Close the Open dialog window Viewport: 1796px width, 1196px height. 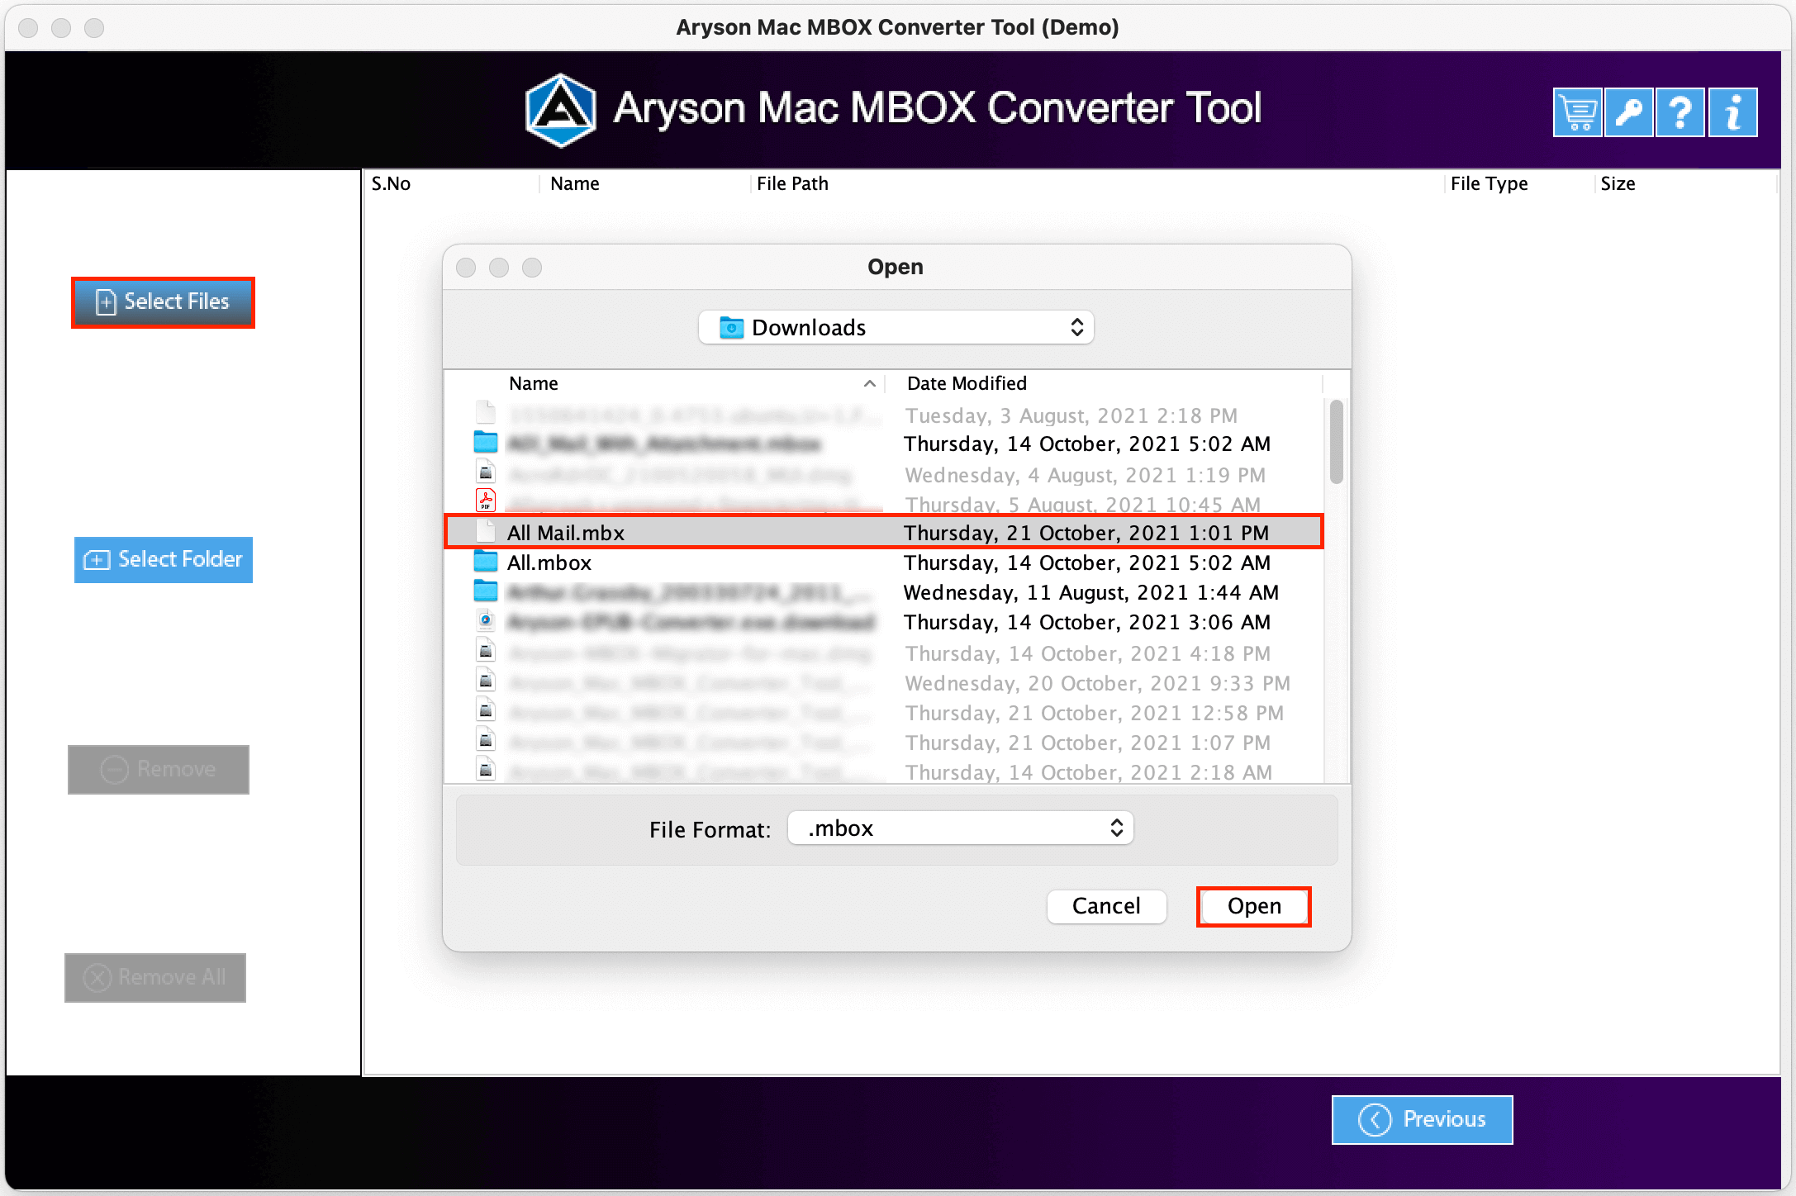pyautogui.click(x=466, y=268)
